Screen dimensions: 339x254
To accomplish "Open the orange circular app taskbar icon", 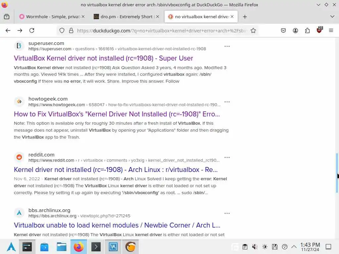I will (130, 247).
